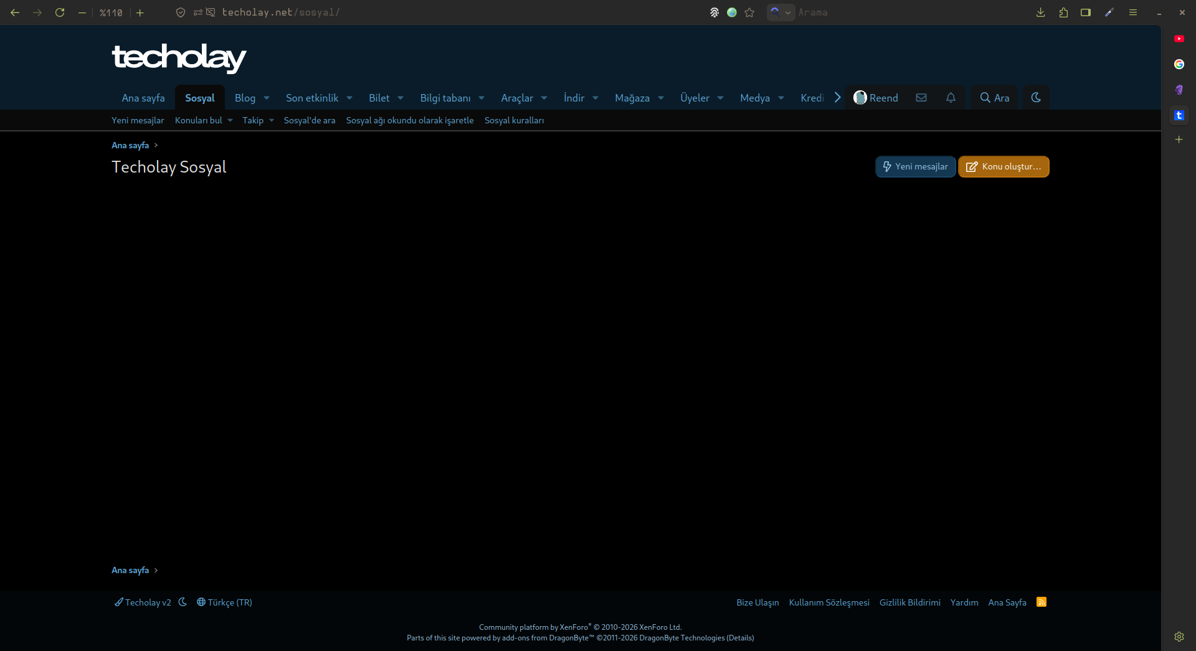Viewport: 1196px width, 651px height.
Task: Open the inbox envelope icon
Action: tap(921, 98)
